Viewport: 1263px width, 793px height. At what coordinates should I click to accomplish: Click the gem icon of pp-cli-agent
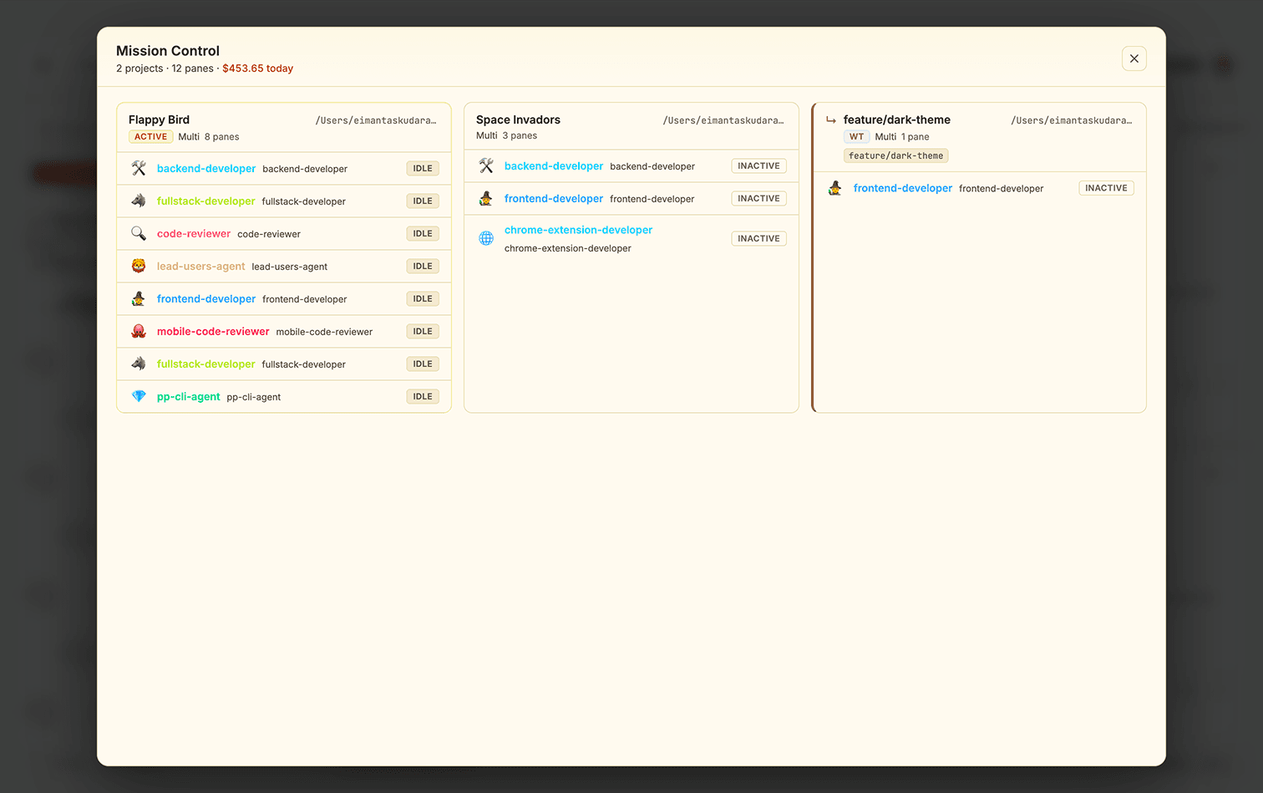[139, 396]
